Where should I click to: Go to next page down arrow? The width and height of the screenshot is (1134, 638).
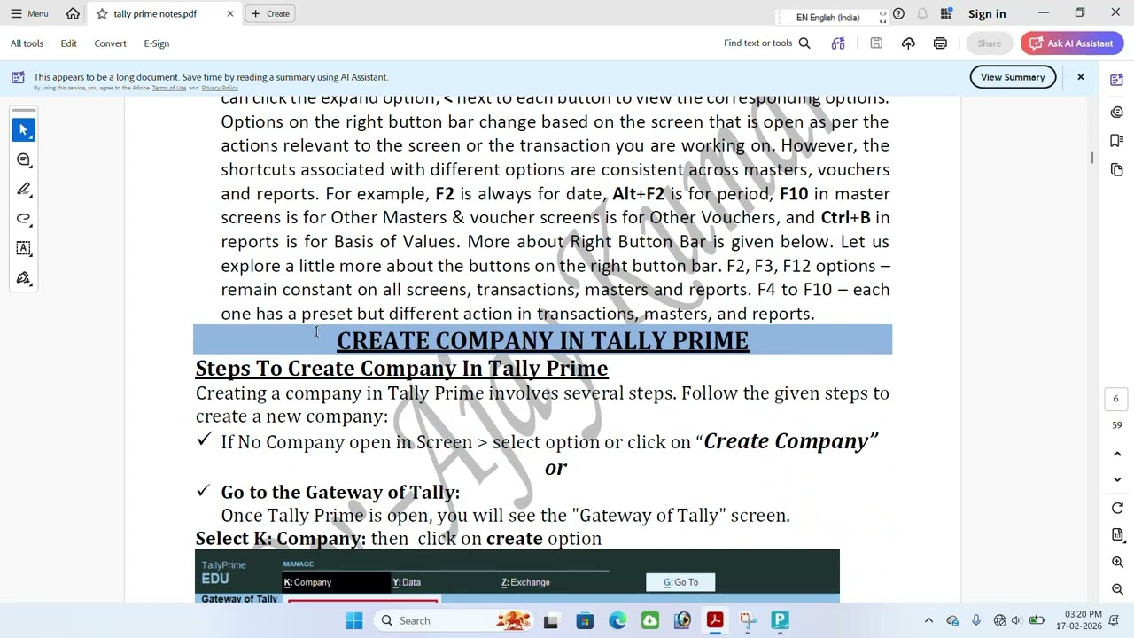1117,479
